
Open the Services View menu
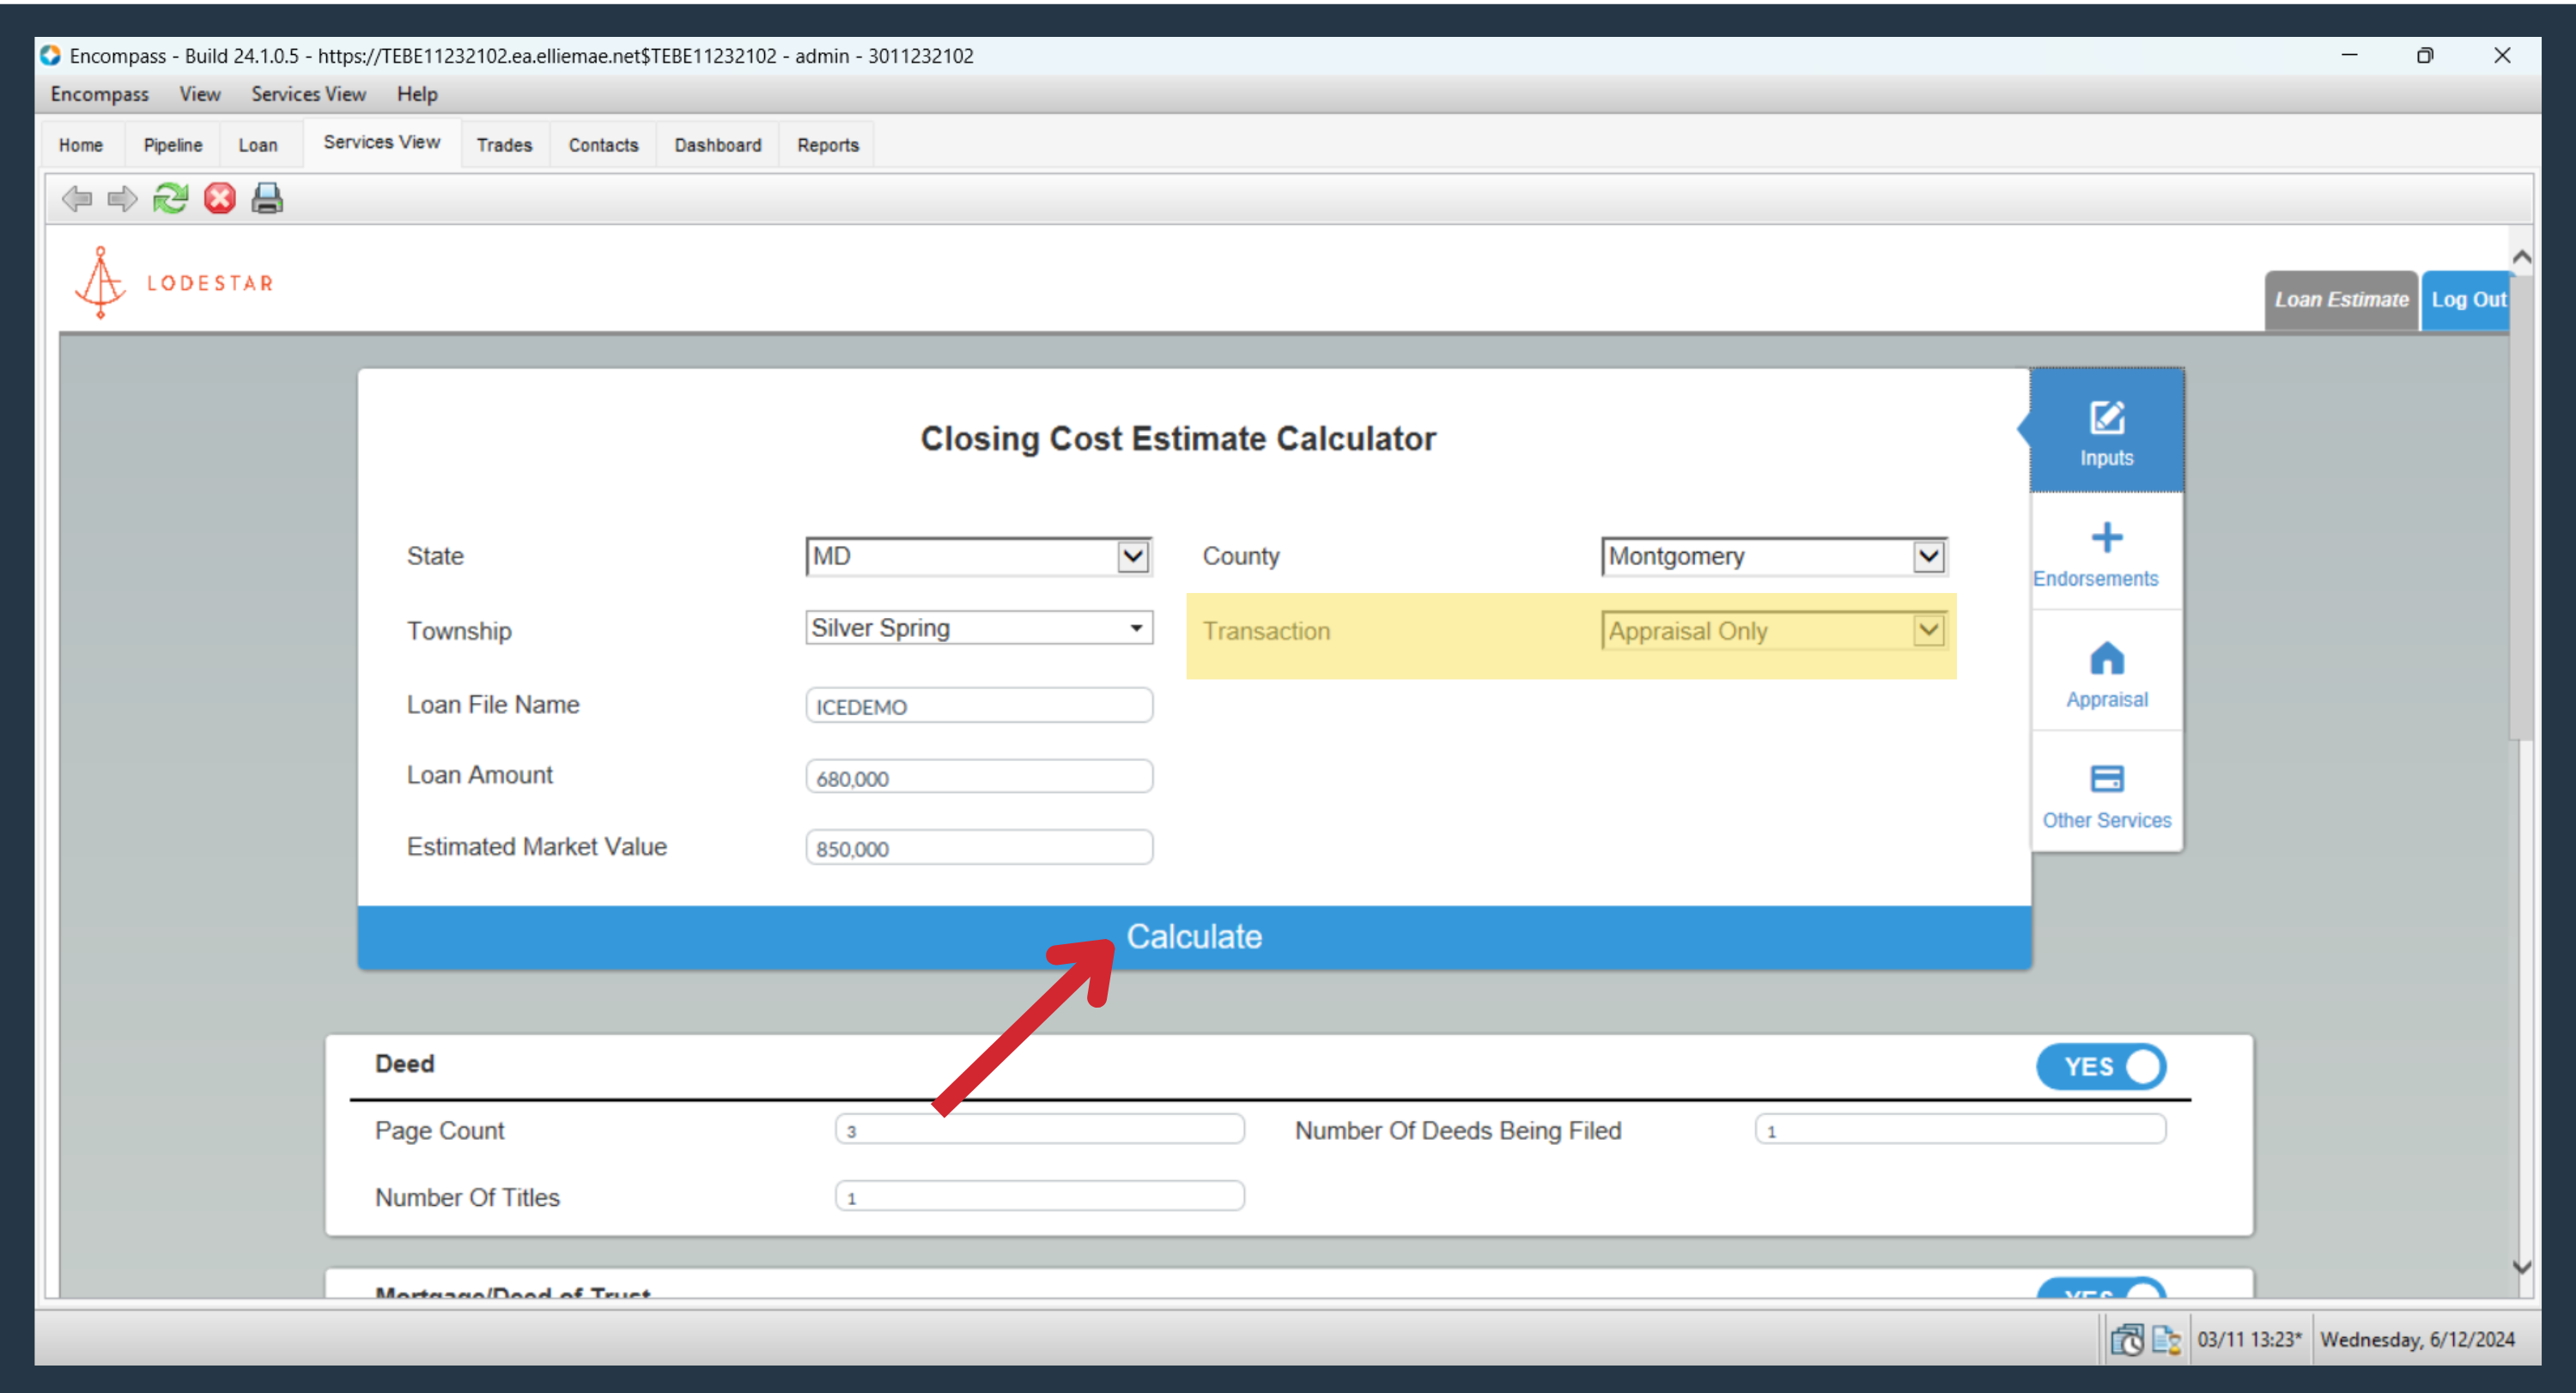308,94
